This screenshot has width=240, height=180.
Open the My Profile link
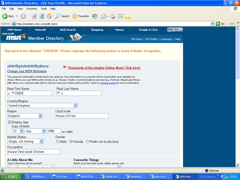pyautogui.click(x=151, y=39)
